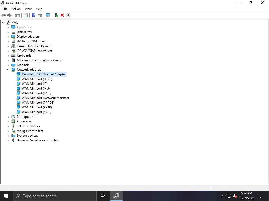Open the Help menu
The width and height of the screenshot is (269, 201).
point(39,9)
